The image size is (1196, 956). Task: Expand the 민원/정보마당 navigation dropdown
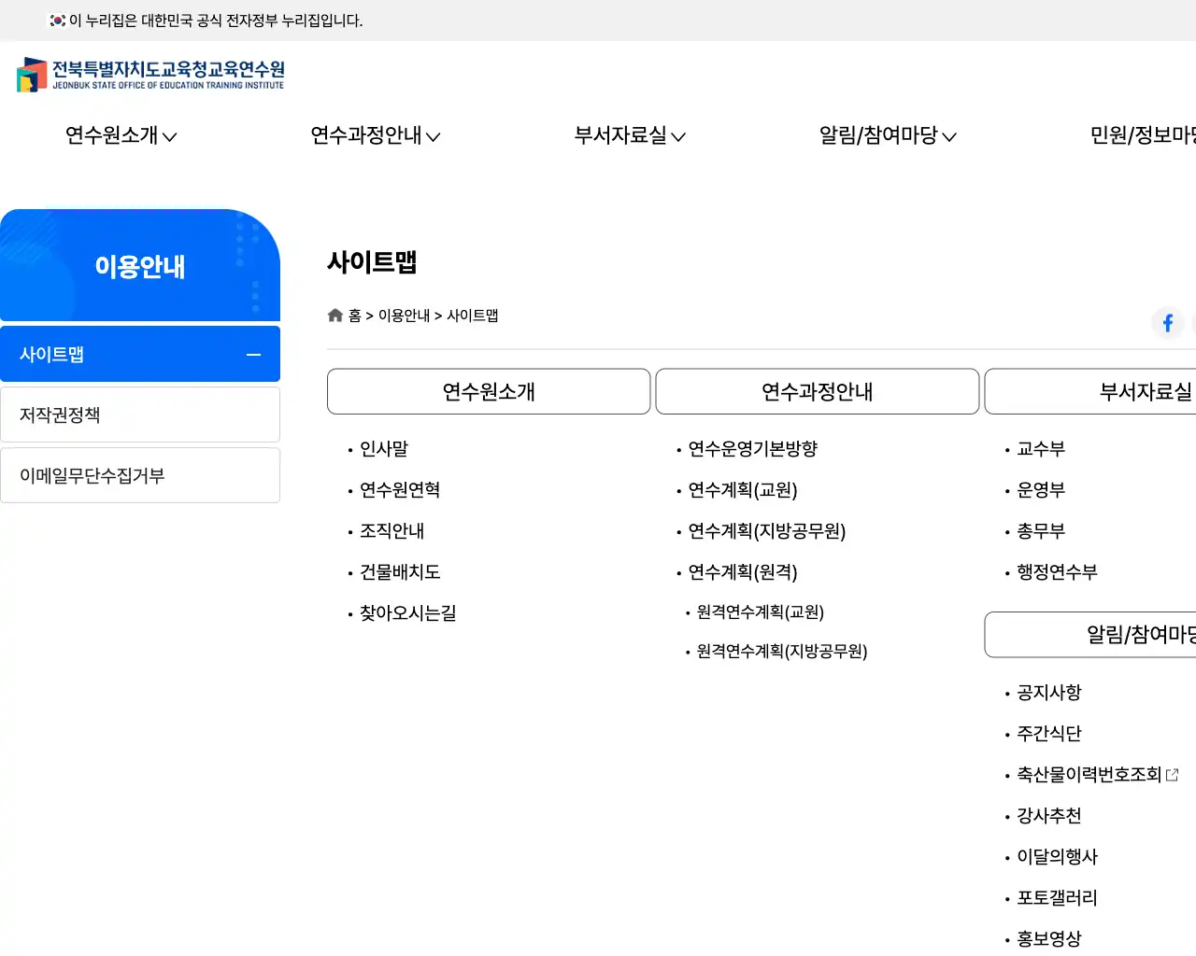pos(1142,136)
